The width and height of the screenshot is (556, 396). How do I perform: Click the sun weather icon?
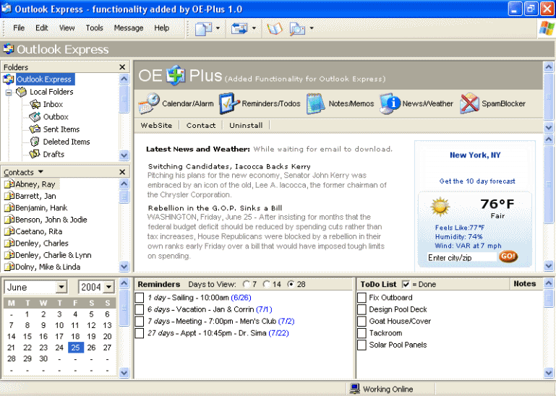pyautogui.click(x=440, y=207)
